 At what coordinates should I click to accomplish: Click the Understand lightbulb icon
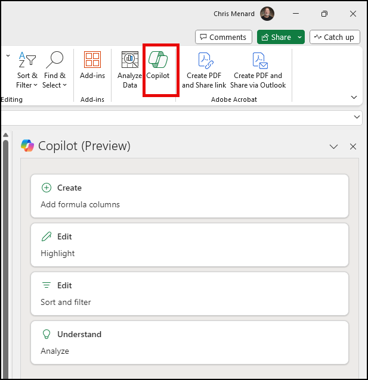(x=47, y=334)
